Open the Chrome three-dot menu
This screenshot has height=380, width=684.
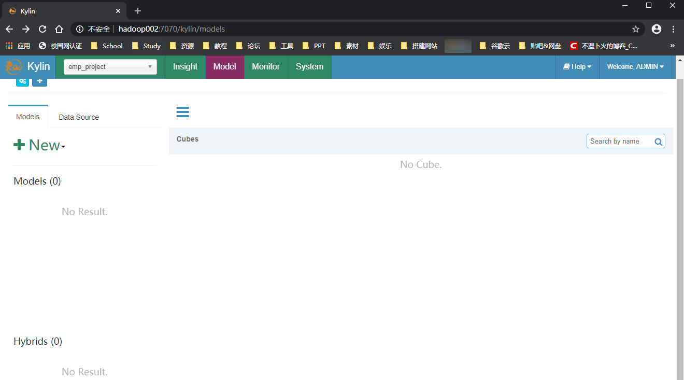[x=673, y=29]
